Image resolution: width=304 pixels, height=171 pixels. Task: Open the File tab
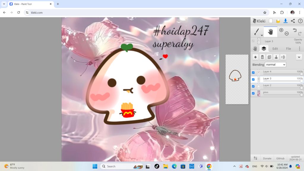289,49
